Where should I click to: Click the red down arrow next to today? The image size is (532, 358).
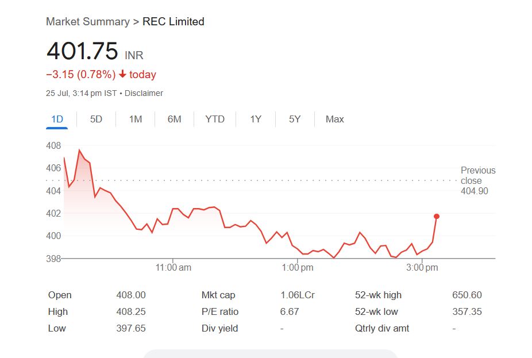click(x=122, y=74)
